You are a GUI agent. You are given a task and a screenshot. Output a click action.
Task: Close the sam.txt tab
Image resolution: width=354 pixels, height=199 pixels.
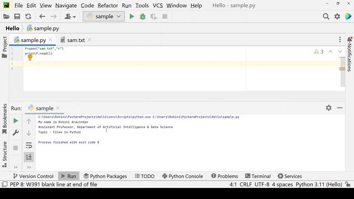[90, 40]
